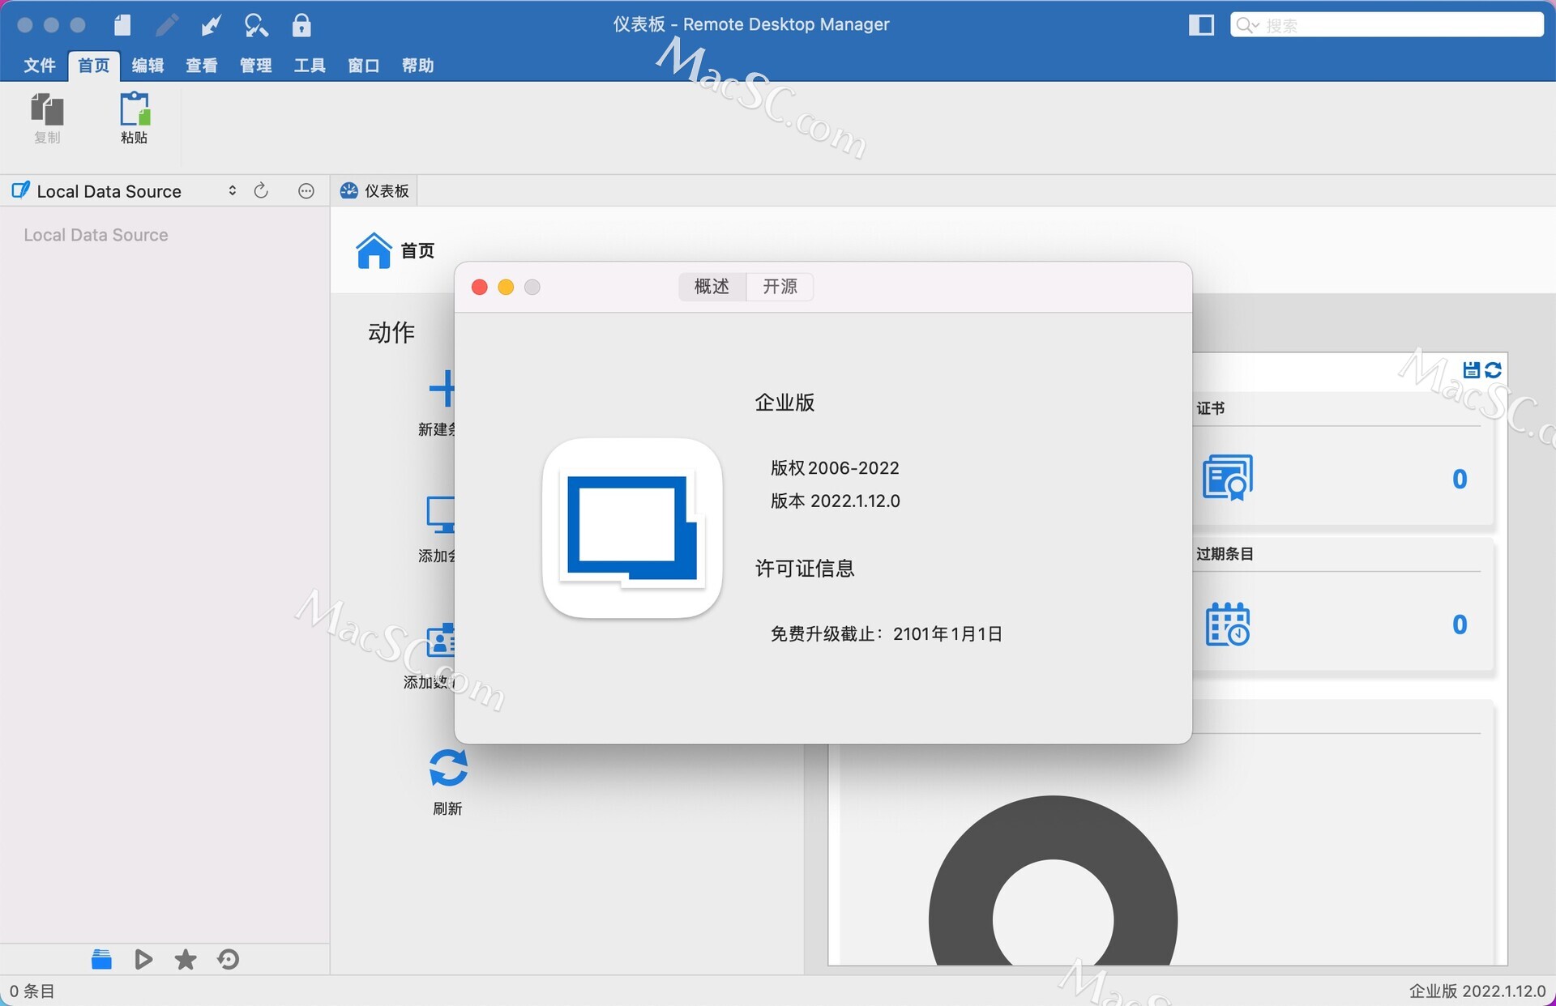Open the three-dot more options menu
This screenshot has width=1556, height=1006.
point(306,190)
